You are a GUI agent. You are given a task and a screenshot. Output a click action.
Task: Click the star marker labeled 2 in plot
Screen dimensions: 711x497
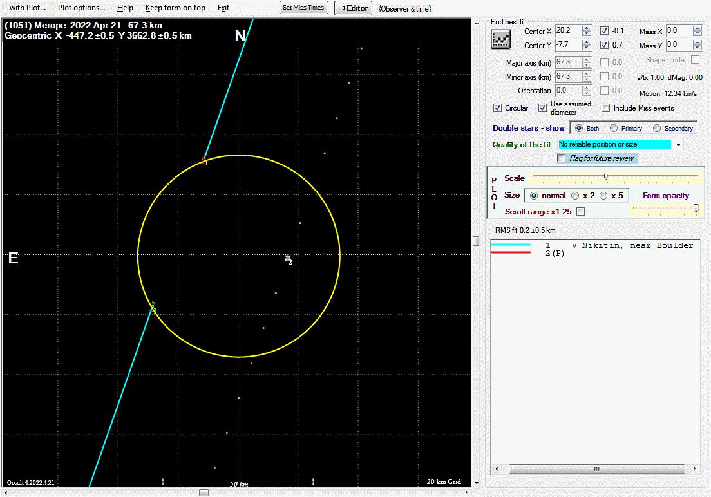288,258
